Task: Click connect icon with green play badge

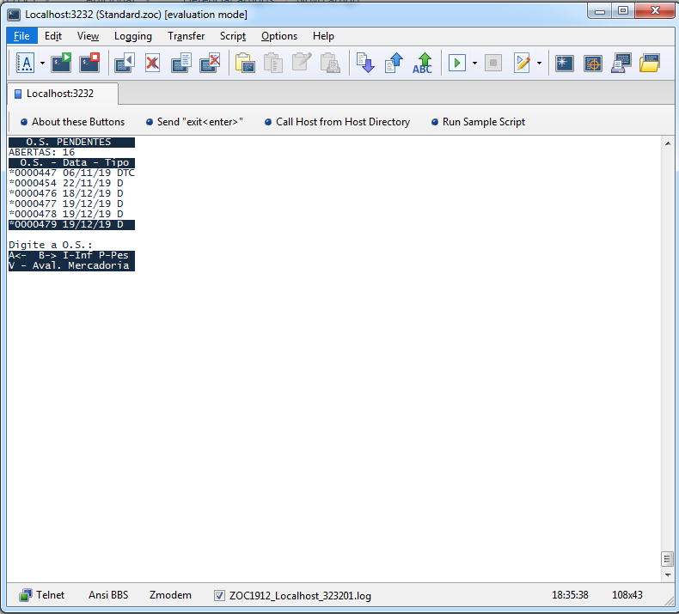Action: tap(62, 64)
